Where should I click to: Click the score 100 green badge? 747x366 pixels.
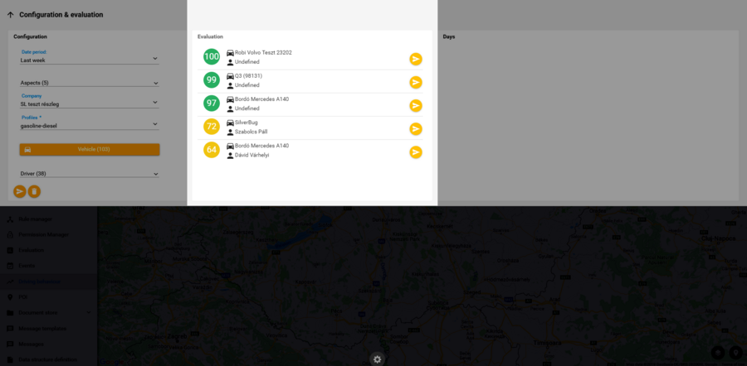pos(212,57)
